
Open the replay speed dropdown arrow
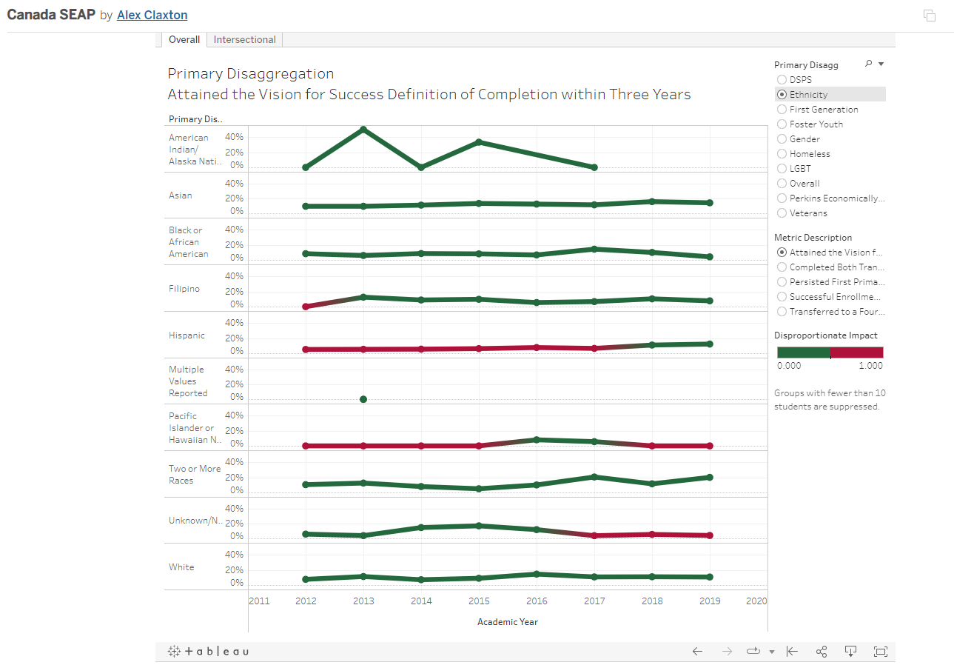(772, 652)
